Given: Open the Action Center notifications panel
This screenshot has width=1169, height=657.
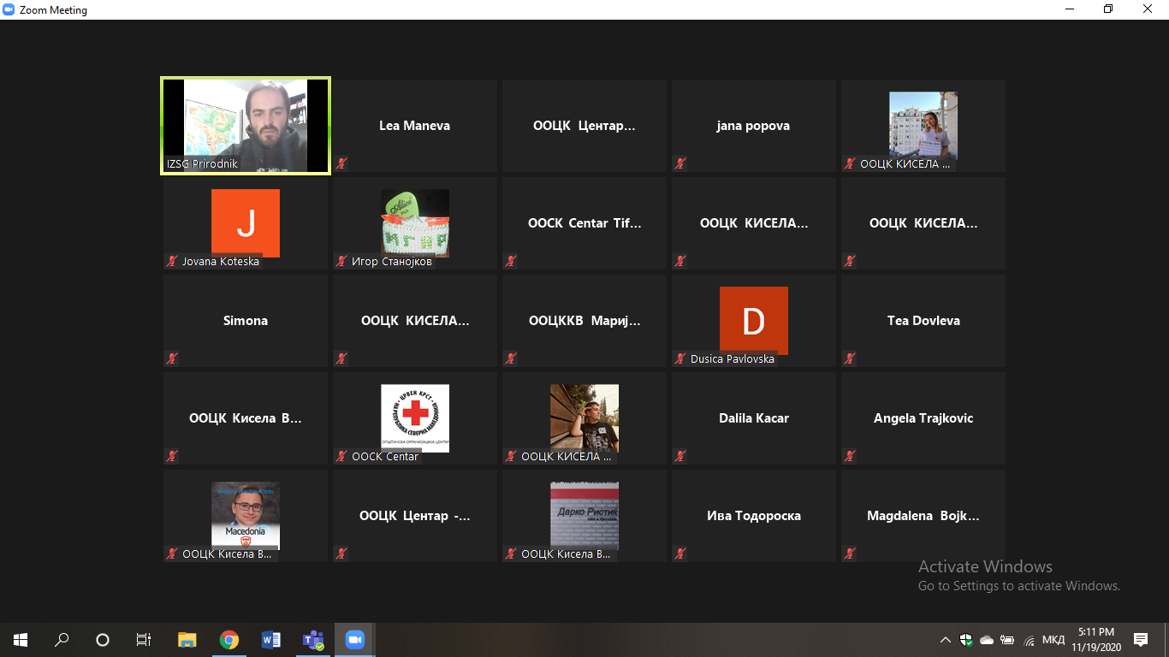Looking at the screenshot, I should click(1141, 640).
